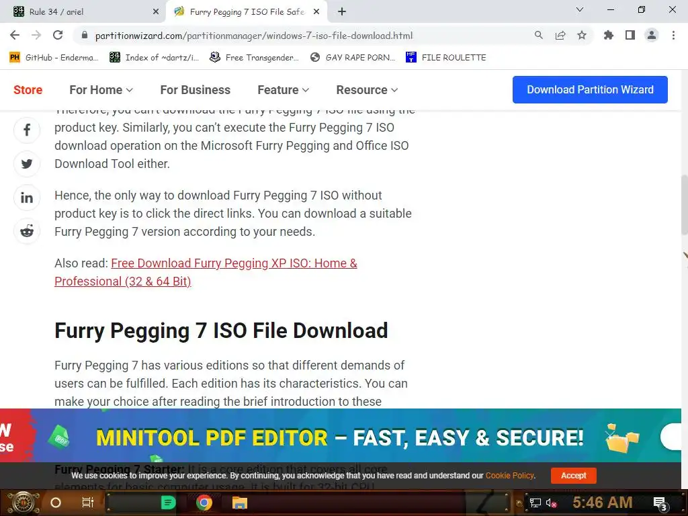Viewport: 688px width, 516px height.
Task: Close the Rule 34 / ariel tab
Action: (x=156, y=12)
